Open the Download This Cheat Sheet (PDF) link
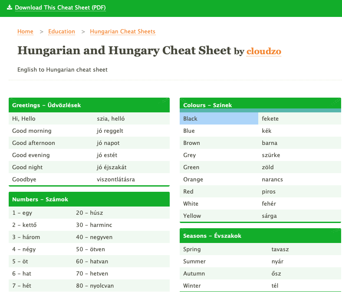342x292 pixels. (60, 8)
